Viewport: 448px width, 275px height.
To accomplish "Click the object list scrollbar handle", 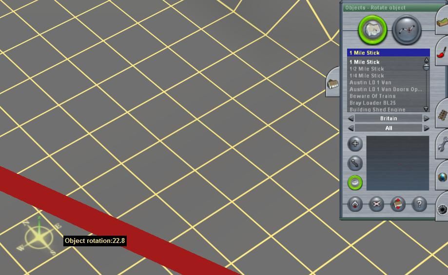I will tap(426, 67).
